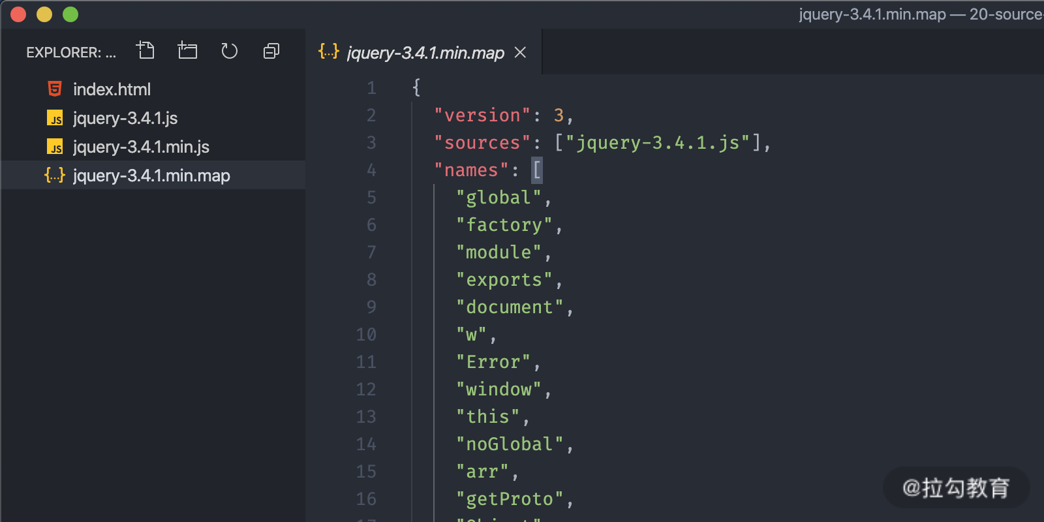Click the New File icon in Explorer
Image resolution: width=1044 pixels, height=522 pixels.
(146, 50)
